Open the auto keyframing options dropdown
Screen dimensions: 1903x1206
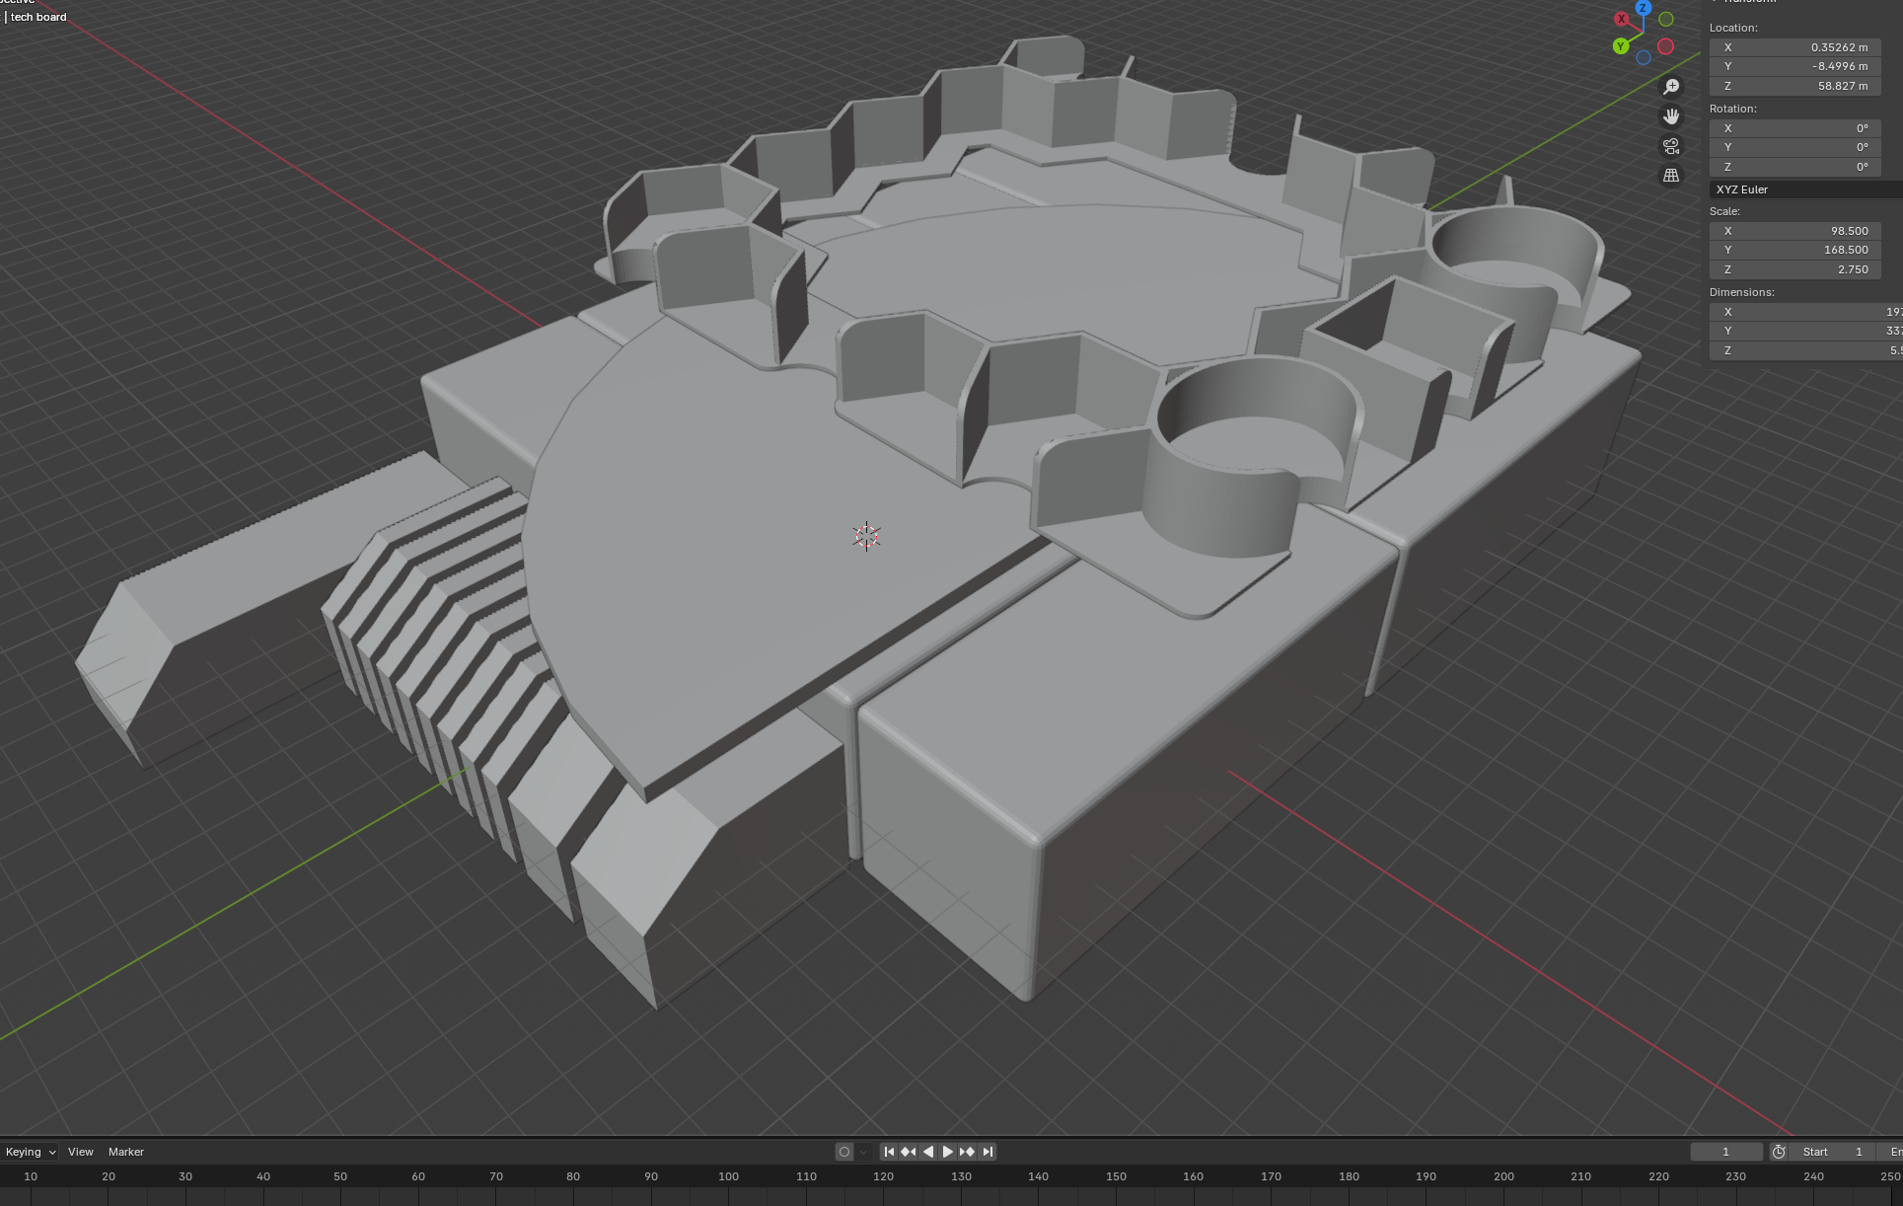(863, 1152)
